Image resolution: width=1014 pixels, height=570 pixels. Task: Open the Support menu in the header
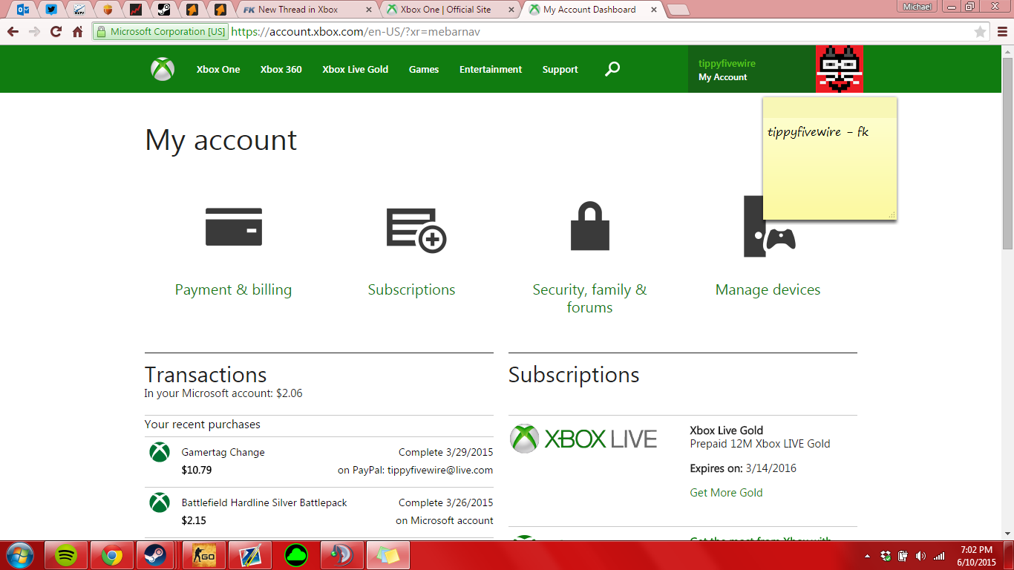tap(560, 69)
